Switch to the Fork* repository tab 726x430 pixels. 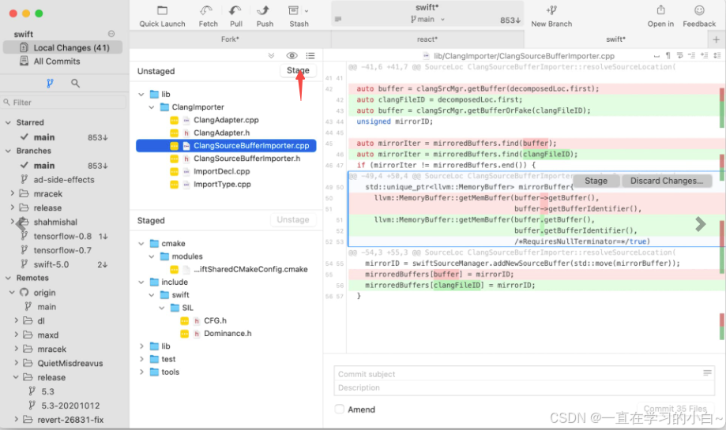point(230,39)
